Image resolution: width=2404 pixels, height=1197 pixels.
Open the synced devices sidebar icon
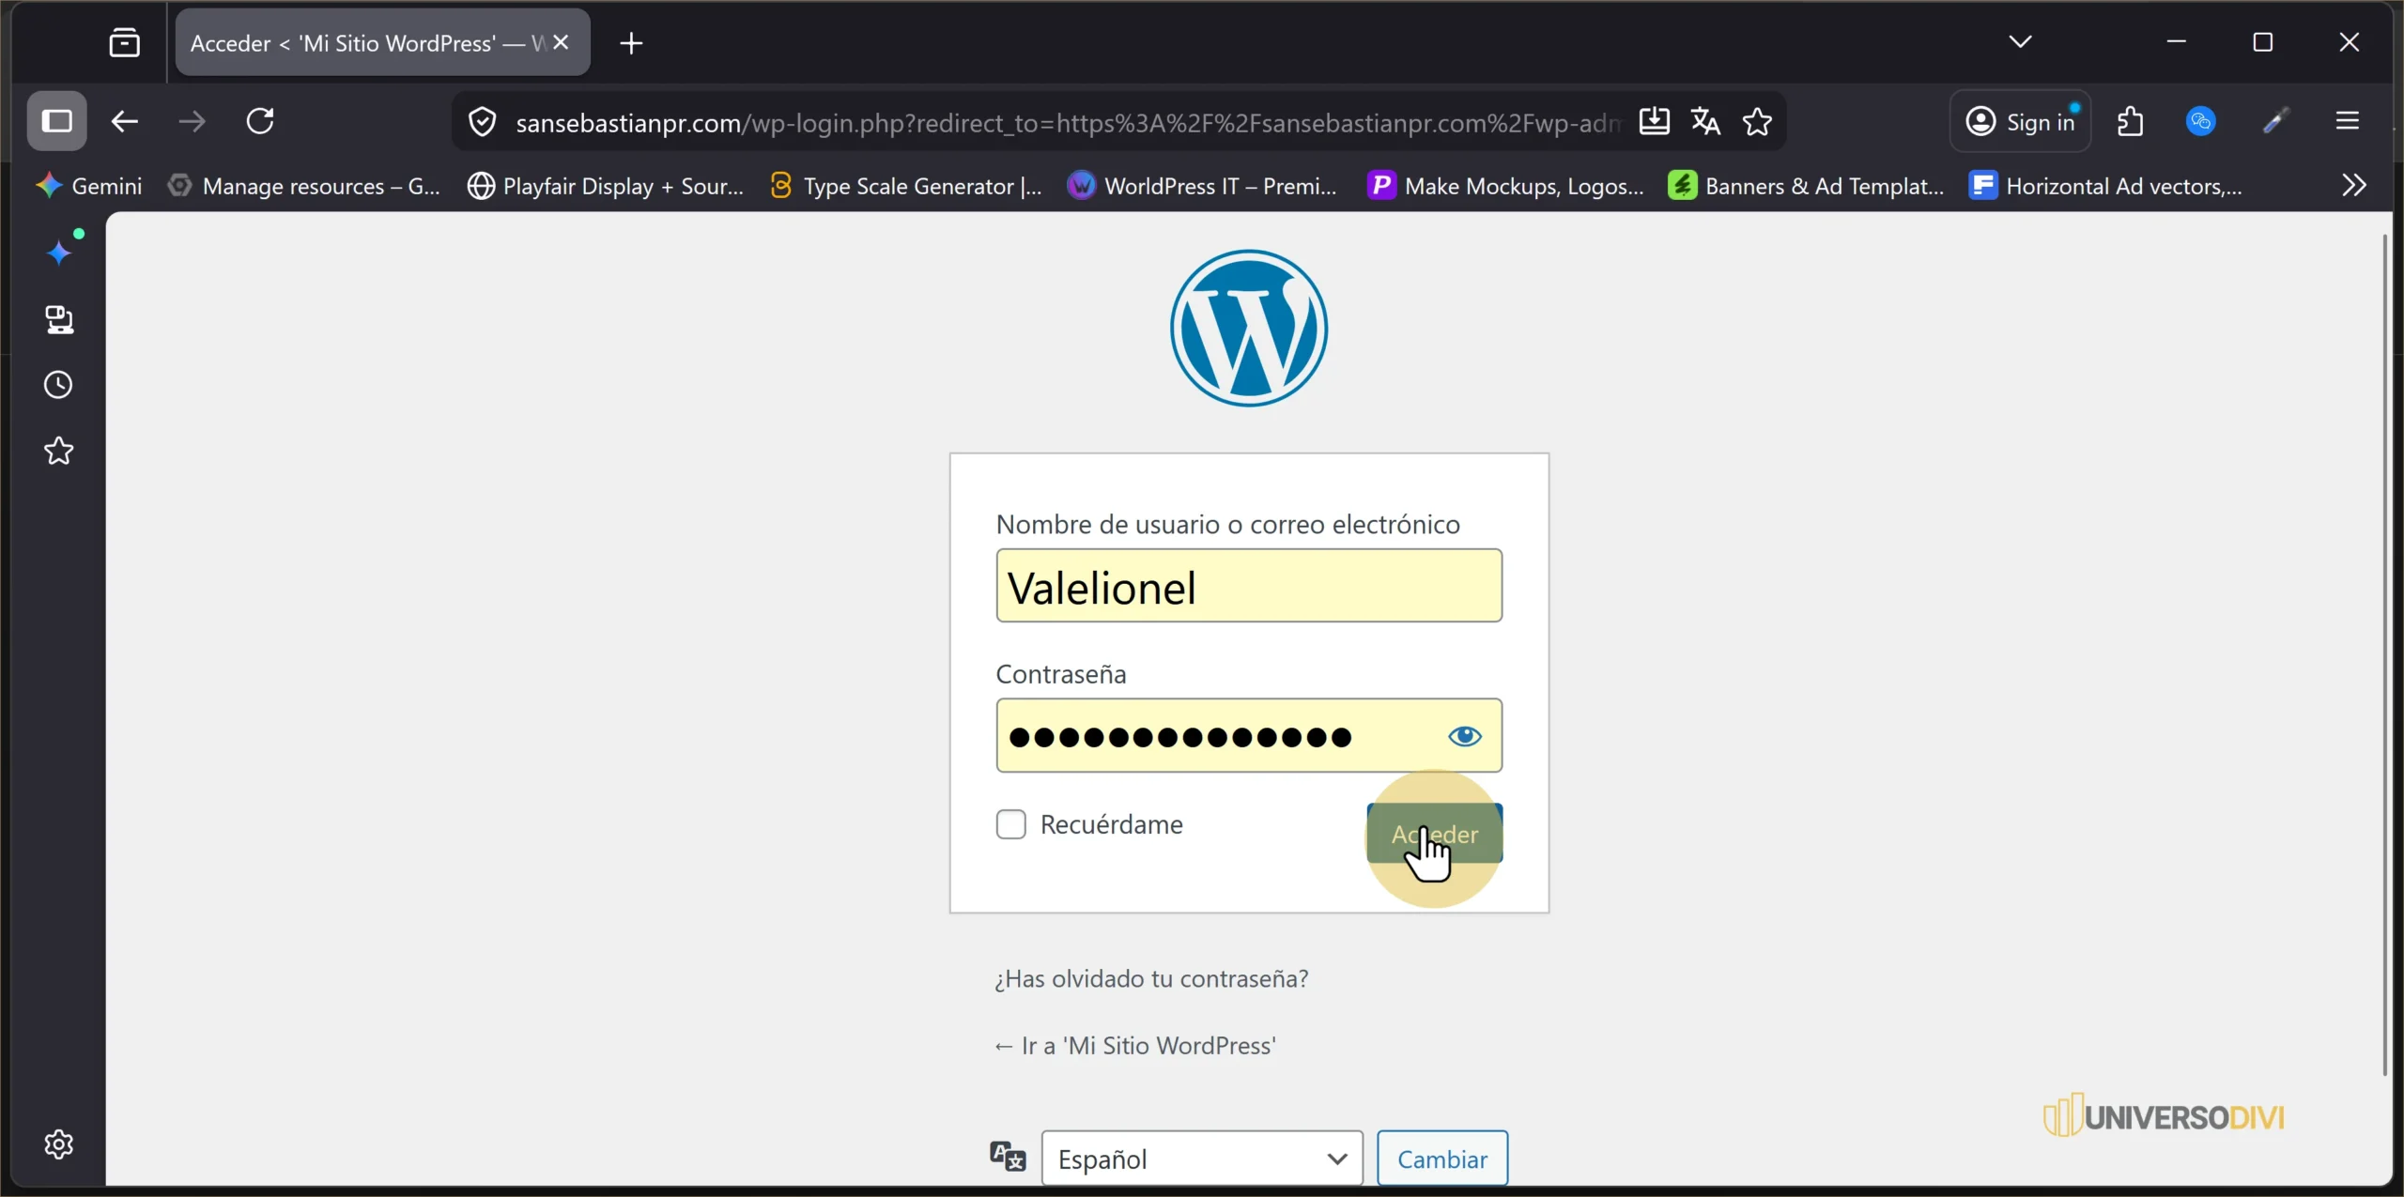coord(59,320)
